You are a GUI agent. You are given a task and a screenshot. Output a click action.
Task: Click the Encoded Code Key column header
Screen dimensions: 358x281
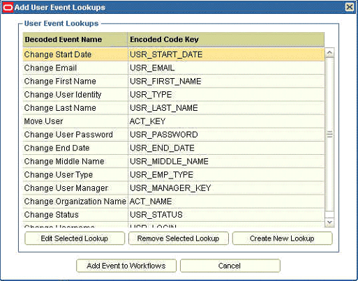tap(225, 40)
